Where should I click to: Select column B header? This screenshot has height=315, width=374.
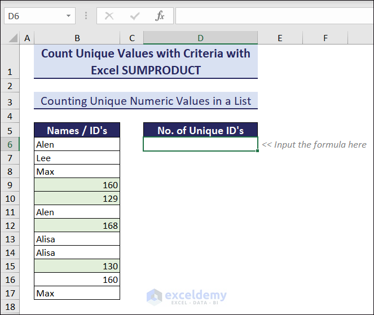[x=77, y=38]
